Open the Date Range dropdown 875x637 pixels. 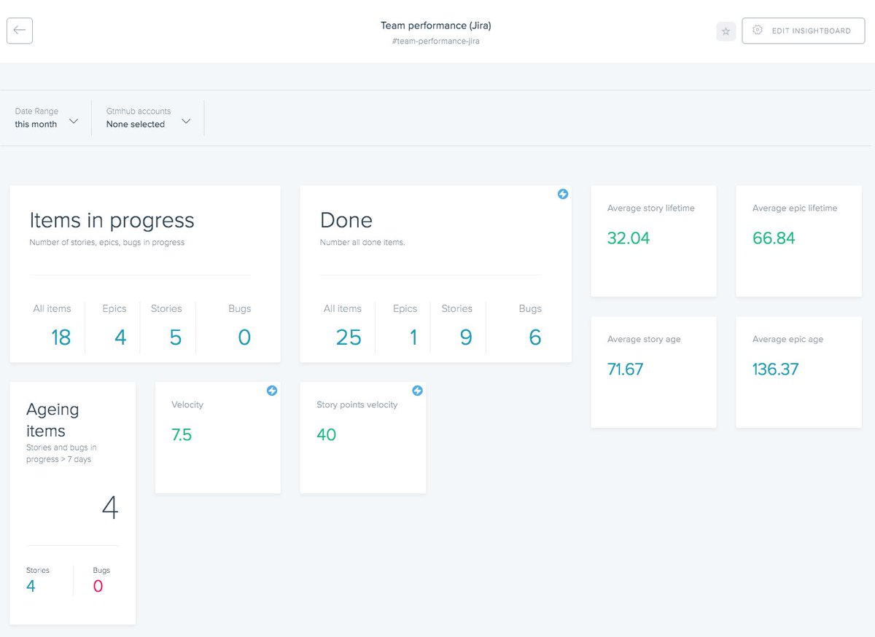[x=47, y=118]
